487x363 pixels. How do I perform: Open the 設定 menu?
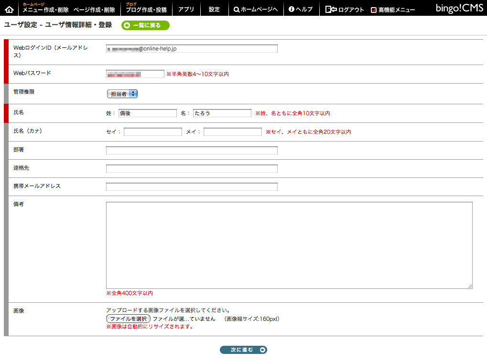coord(214,10)
